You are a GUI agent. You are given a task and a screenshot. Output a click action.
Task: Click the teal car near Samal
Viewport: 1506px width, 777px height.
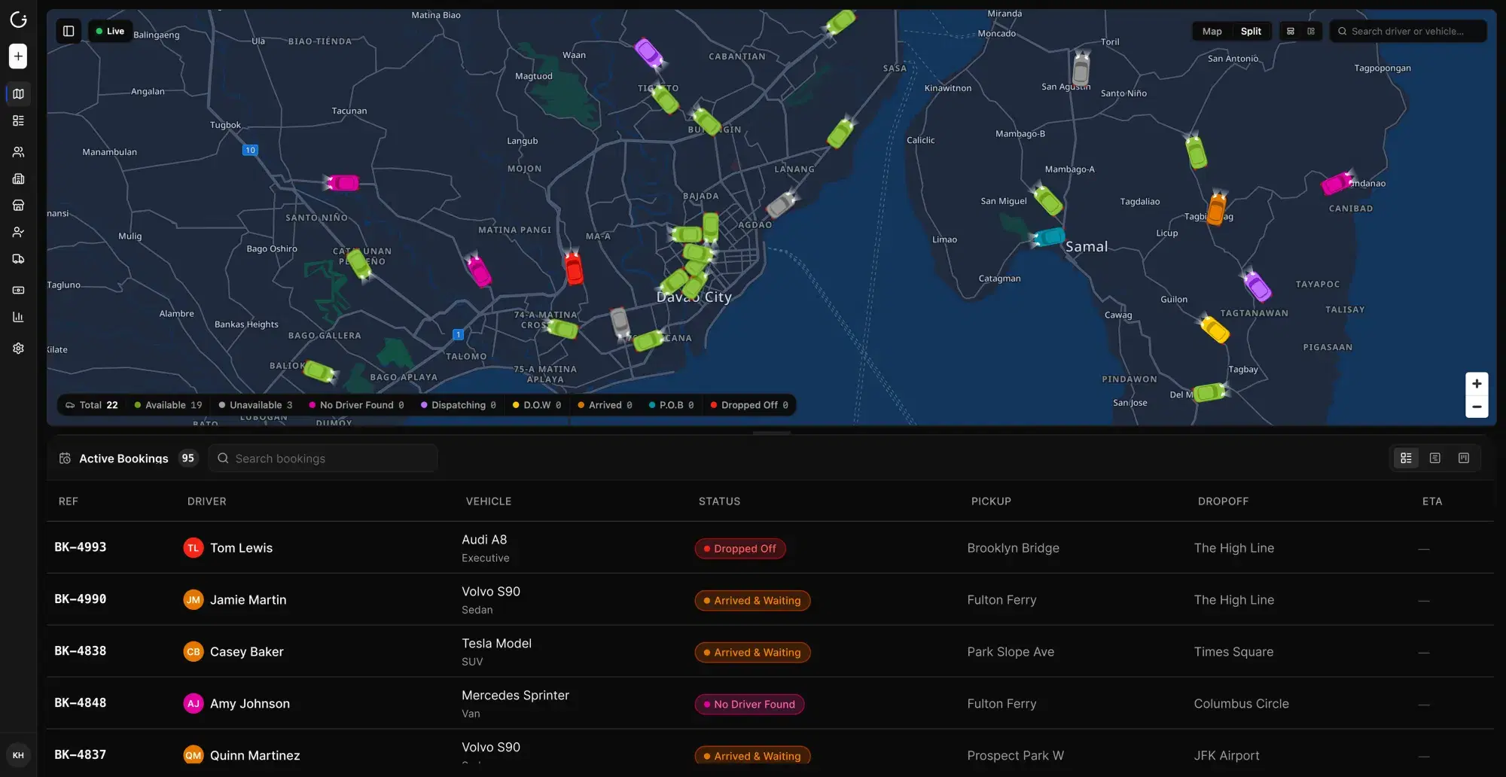pos(1048,238)
